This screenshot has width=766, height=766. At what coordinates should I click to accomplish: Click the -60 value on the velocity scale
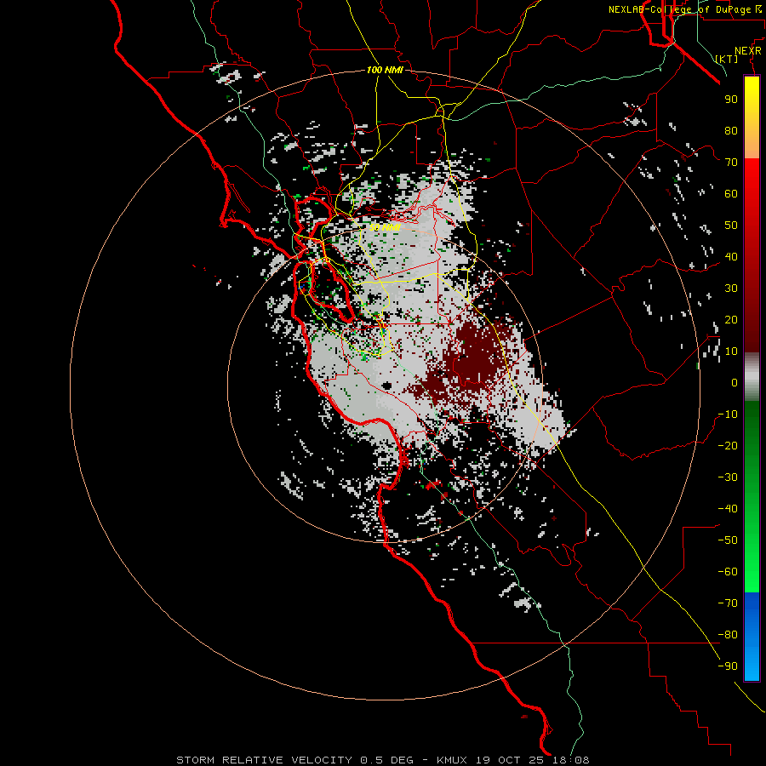click(x=728, y=572)
